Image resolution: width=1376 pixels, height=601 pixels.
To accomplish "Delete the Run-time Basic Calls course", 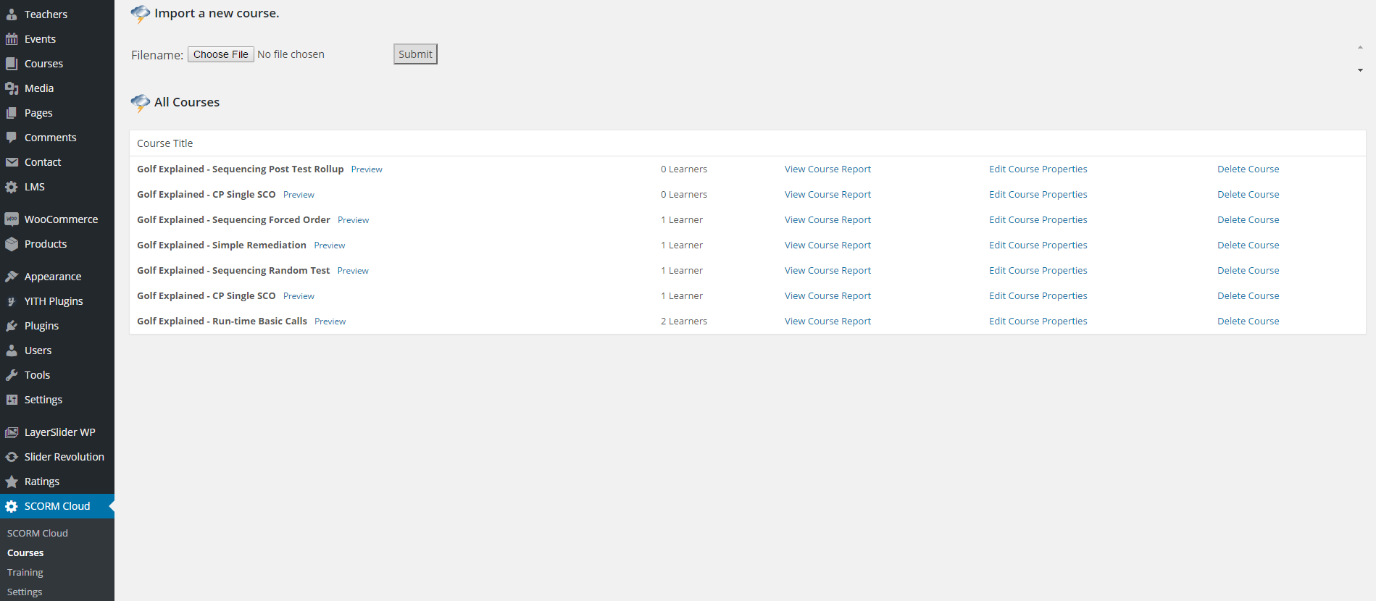I will click(1248, 321).
